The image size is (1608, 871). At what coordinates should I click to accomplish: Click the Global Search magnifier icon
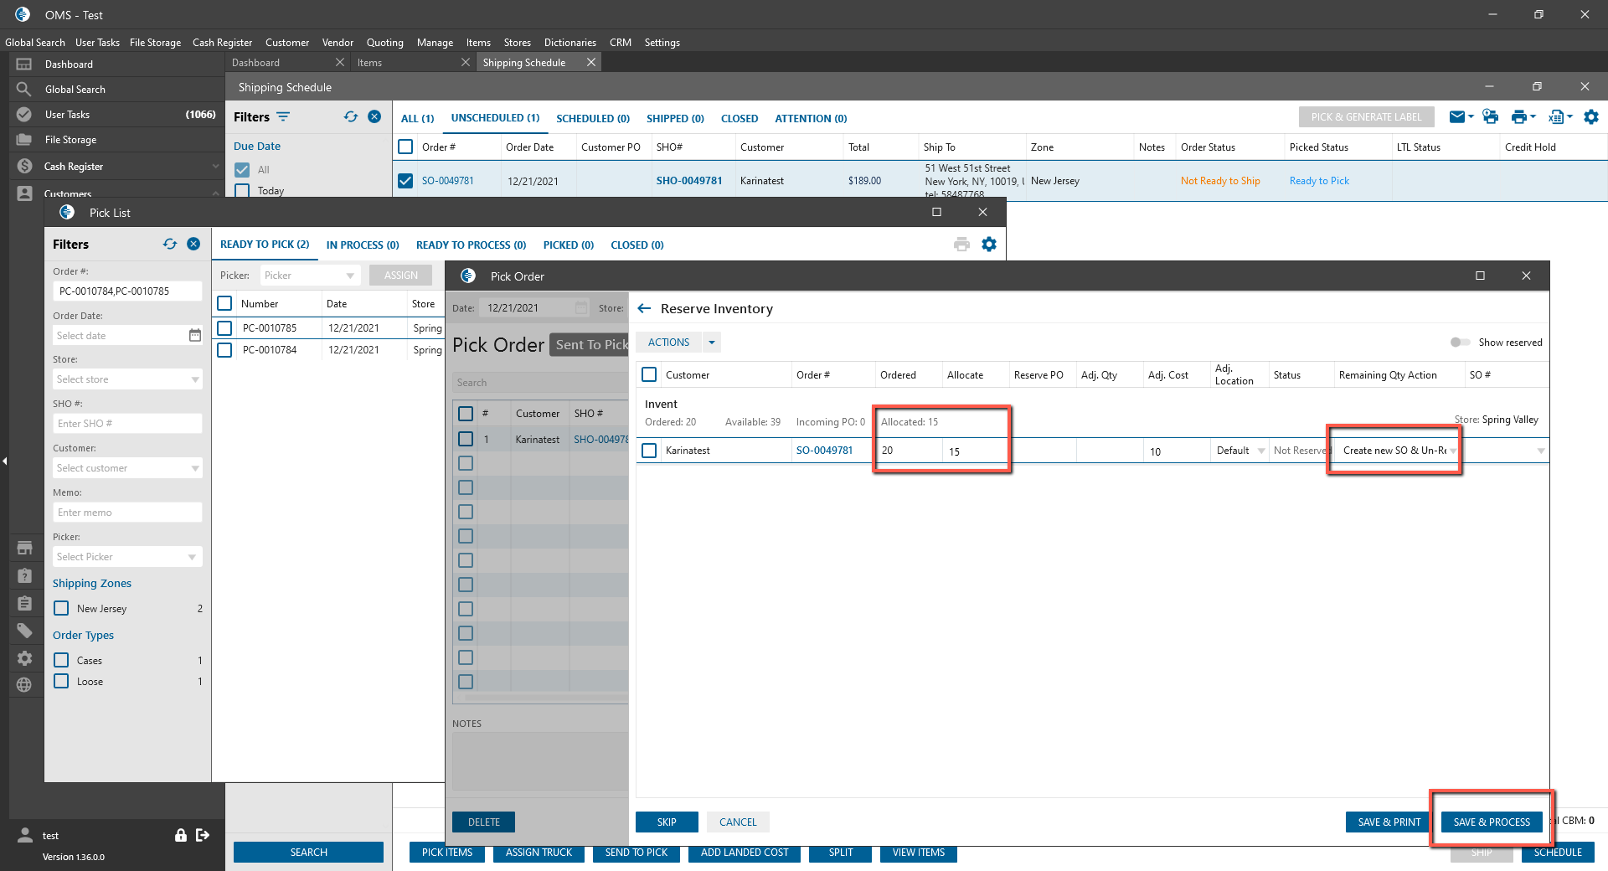tap(24, 89)
